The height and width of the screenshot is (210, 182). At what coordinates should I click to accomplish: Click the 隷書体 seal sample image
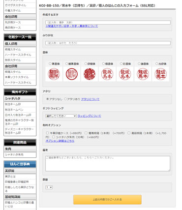click(143, 74)
